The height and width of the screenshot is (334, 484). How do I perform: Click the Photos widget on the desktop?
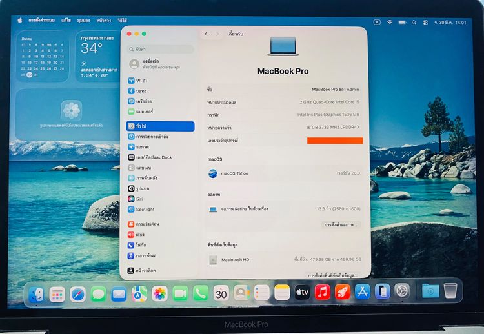point(68,114)
